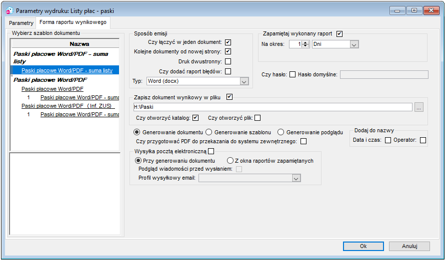The image size is (445, 260).
Task: Click the 'Hasło domyślne' input field
Action: coord(384,74)
